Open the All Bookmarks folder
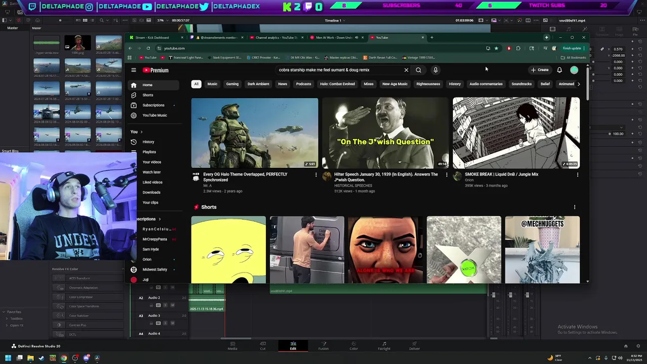 573,58
